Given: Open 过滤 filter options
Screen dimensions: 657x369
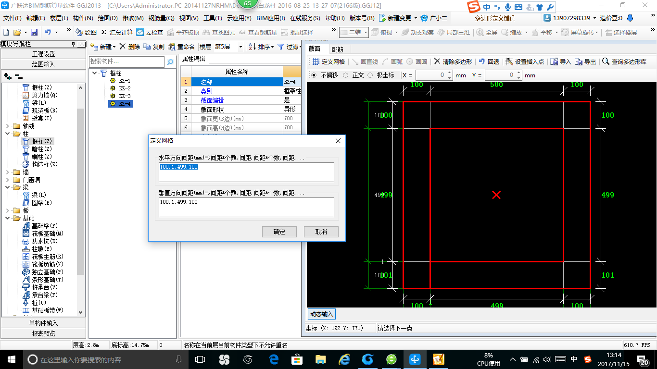Looking at the screenshot, I should (288, 47).
